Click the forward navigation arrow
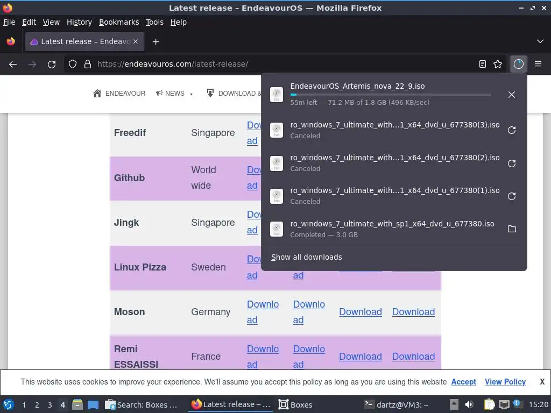 tap(32, 65)
